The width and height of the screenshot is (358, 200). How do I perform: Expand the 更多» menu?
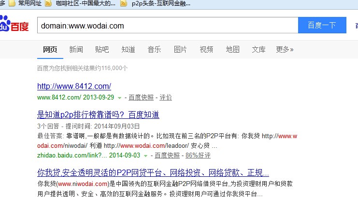285,49
